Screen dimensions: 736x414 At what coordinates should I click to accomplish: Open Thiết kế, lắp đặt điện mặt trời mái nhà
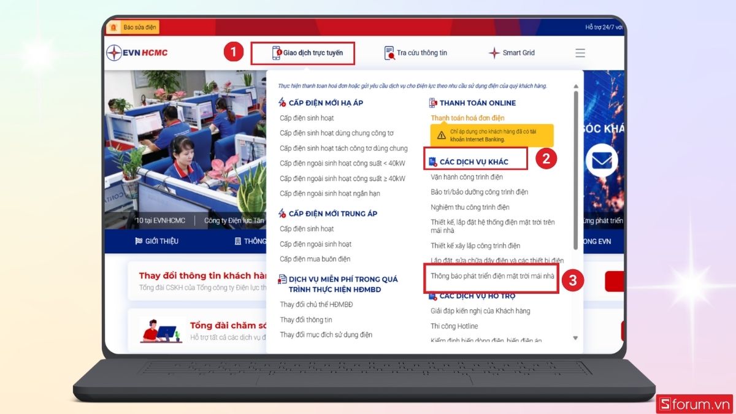point(493,226)
